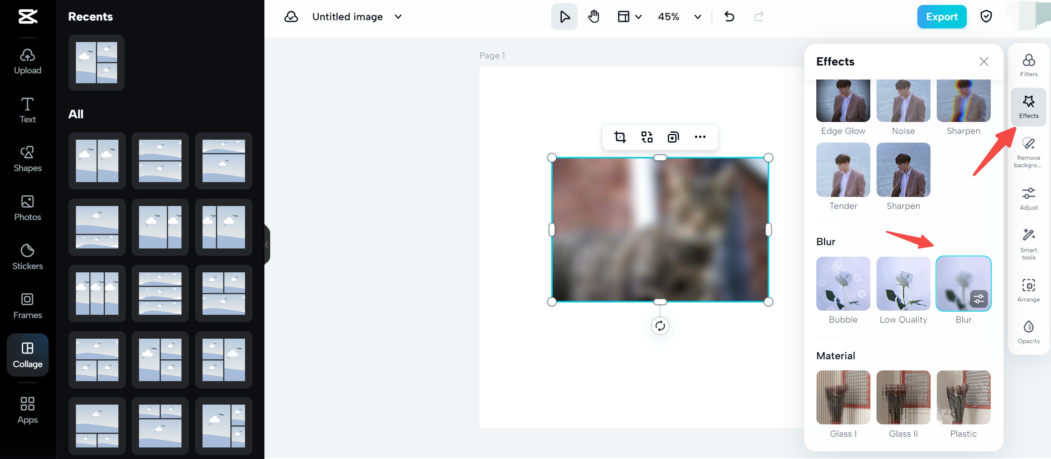Open the Adjust panel
The width and height of the screenshot is (1051, 459).
(x=1028, y=198)
